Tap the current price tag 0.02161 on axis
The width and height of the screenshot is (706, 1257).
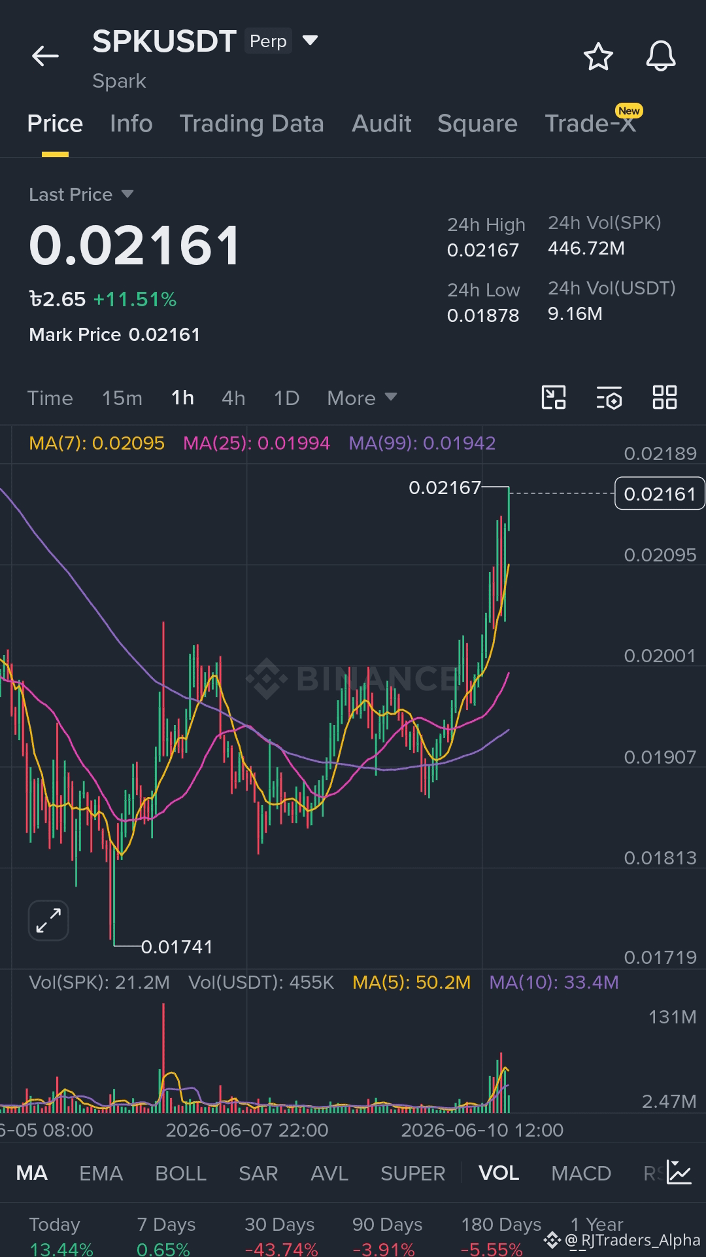point(660,493)
